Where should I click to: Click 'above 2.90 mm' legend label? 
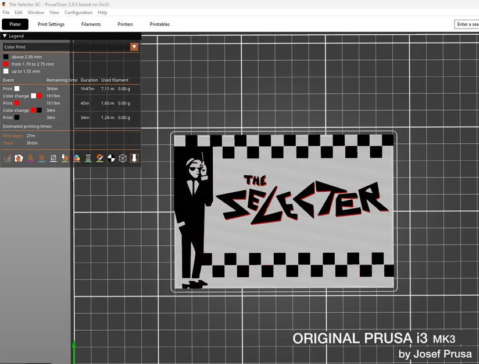tap(27, 57)
